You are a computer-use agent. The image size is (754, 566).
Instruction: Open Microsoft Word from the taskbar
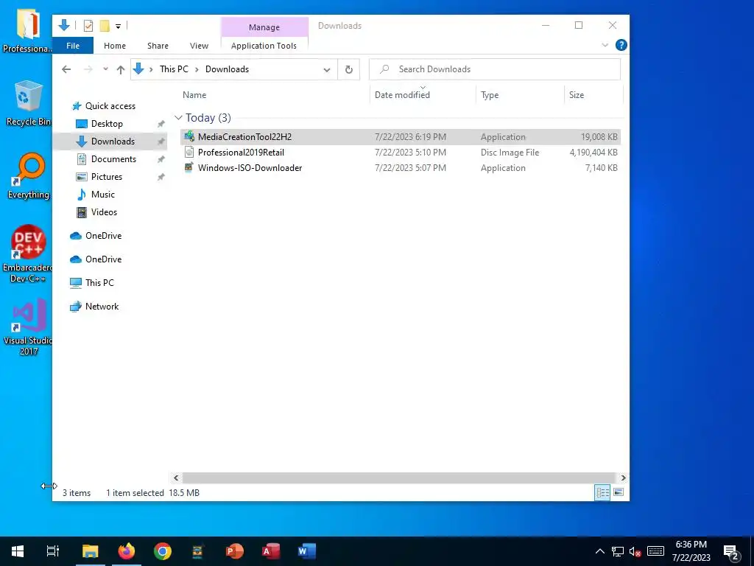pyautogui.click(x=306, y=551)
